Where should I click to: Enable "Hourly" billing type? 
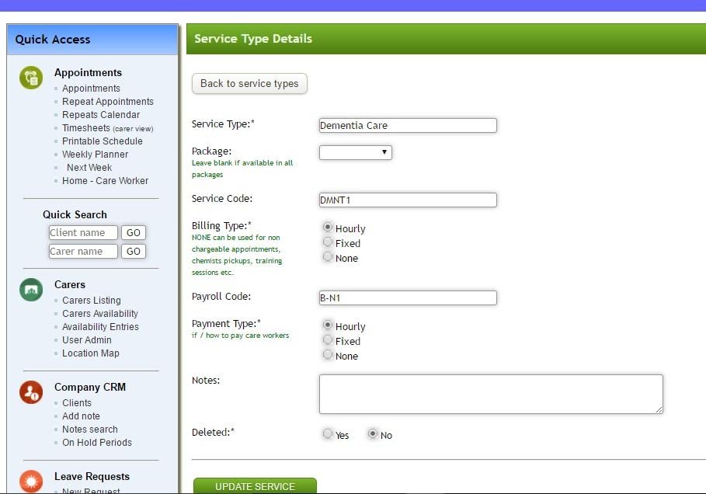pos(328,227)
